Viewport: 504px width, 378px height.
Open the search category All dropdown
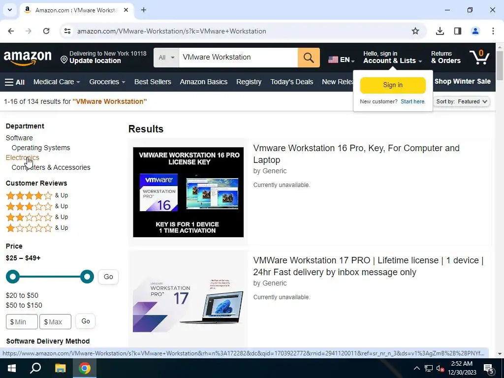[x=166, y=58]
